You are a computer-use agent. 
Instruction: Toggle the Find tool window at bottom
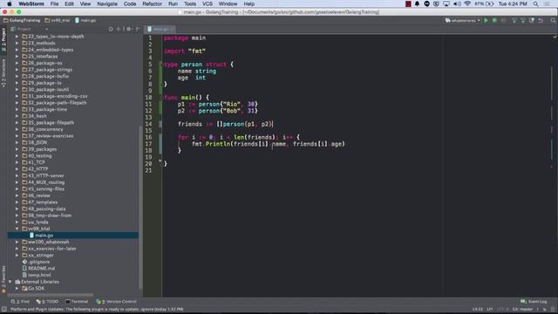pos(20,302)
